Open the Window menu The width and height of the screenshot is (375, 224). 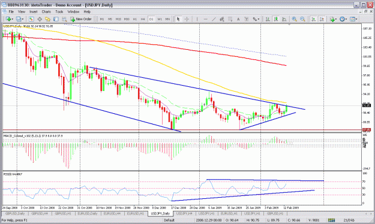click(x=73, y=12)
